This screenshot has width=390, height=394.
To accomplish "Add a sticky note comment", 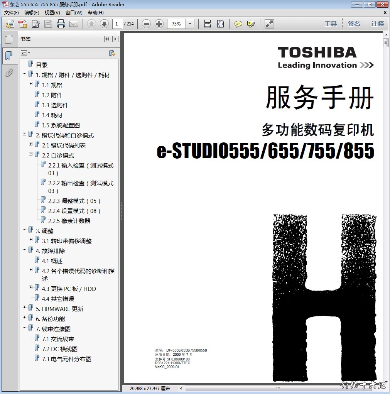I will click(x=238, y=24).
